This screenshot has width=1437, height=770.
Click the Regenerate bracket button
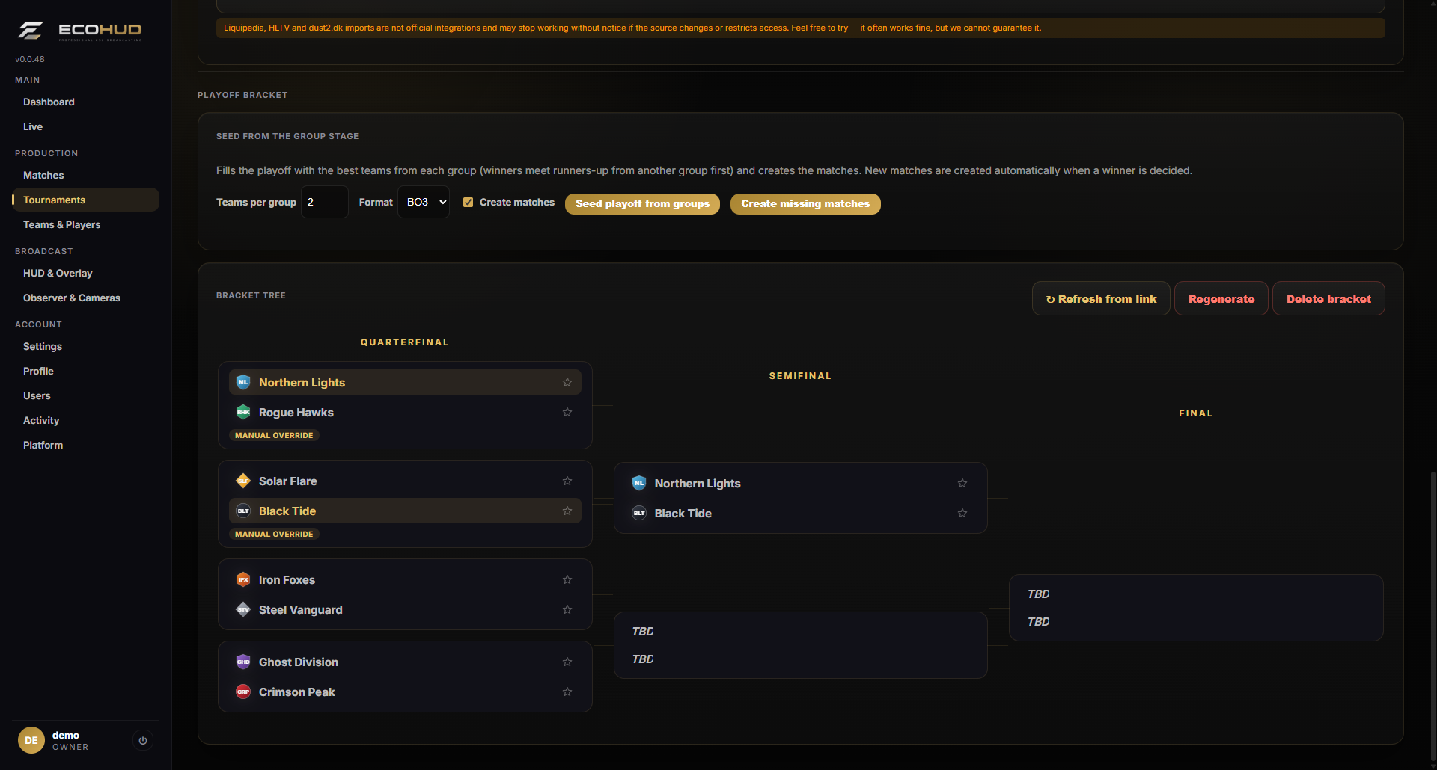(x=1221, y=298)
